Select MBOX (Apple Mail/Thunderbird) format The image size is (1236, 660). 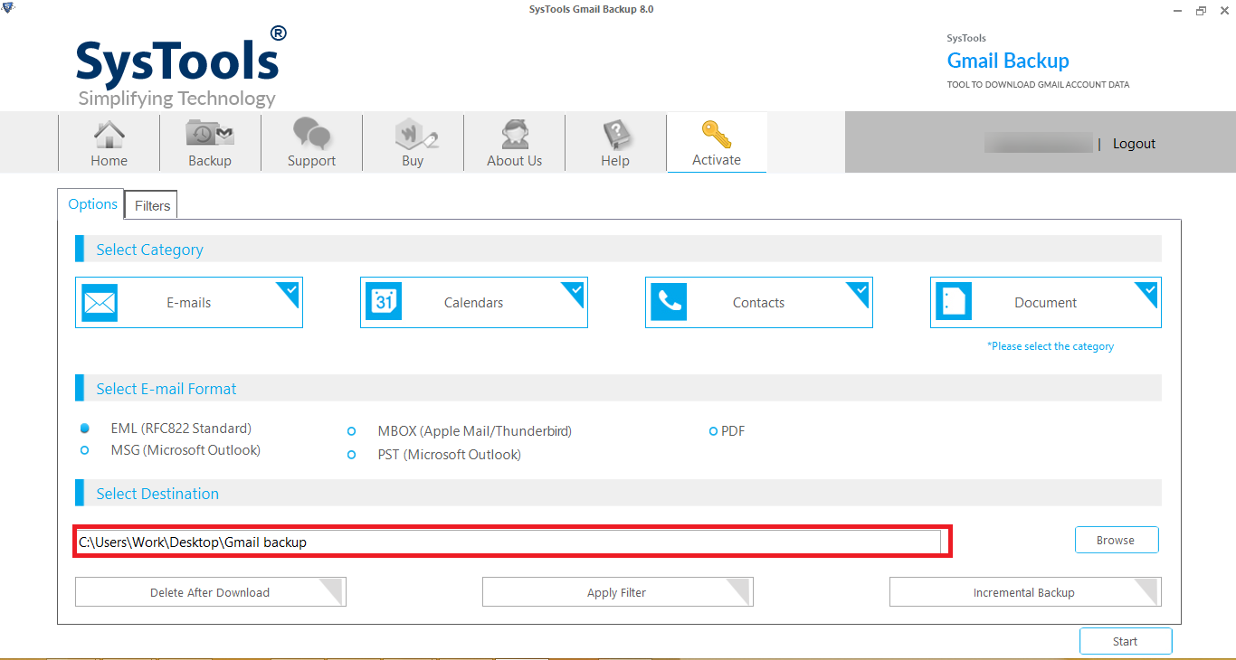pos(352,432)
